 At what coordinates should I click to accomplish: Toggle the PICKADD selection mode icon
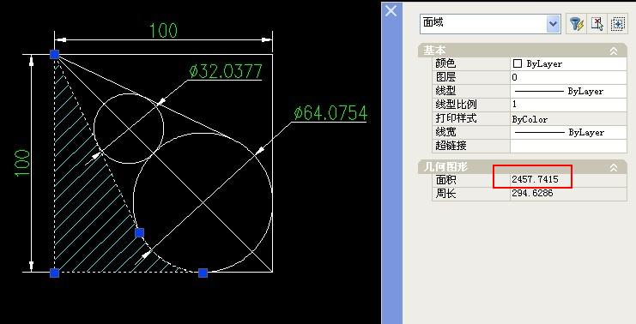(618, 24)
